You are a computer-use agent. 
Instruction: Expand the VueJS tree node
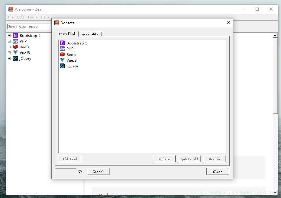[9, 53]
